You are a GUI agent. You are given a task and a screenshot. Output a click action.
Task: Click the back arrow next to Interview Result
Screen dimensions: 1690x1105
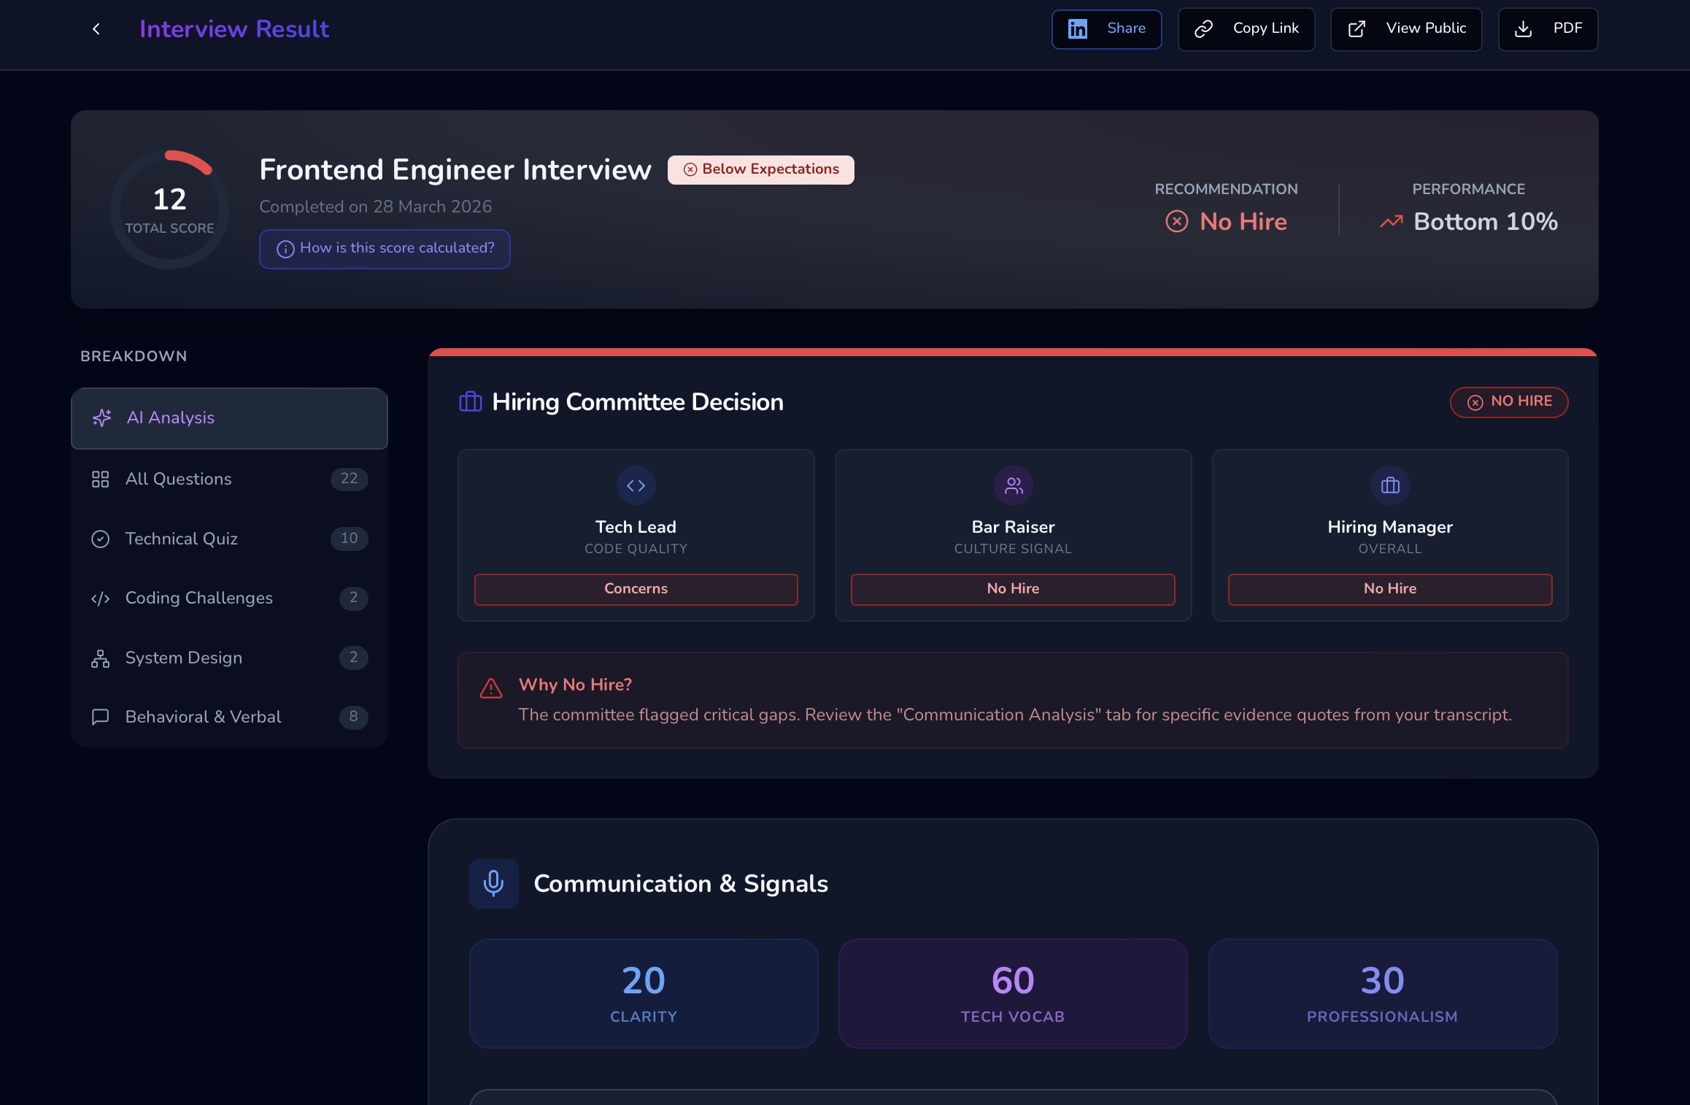(x=96, y=28)
